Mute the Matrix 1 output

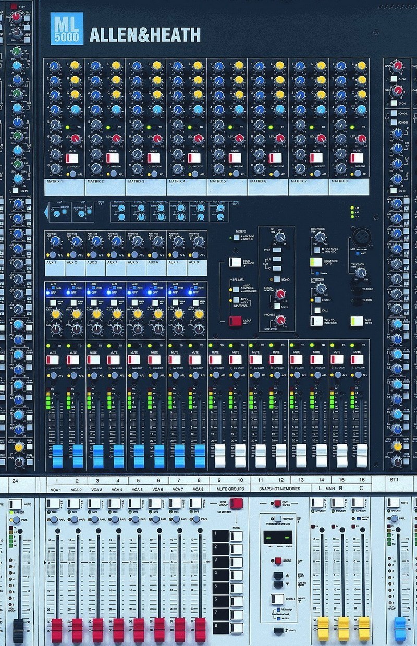pyautogui.click(x=72, y=158)
